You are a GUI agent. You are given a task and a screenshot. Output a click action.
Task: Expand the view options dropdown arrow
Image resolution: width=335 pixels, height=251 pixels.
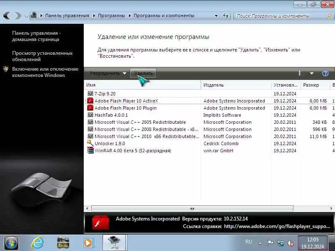point(312,73)
